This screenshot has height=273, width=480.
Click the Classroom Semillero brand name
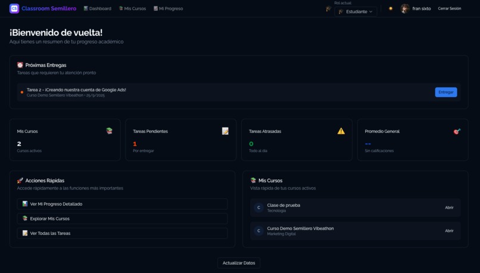pyautogui.click(x=49, y=8)
